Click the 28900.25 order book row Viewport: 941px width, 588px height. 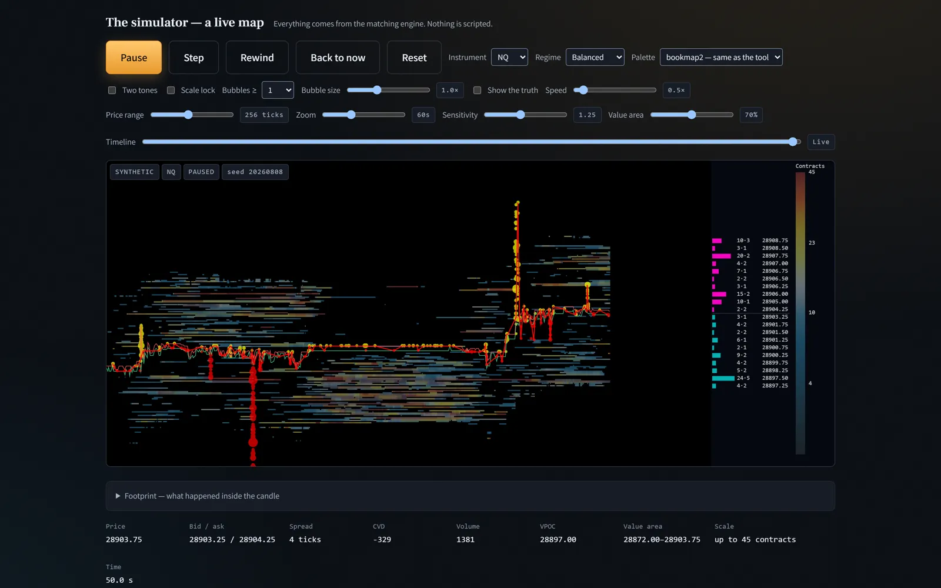click(x=750, y=355)
